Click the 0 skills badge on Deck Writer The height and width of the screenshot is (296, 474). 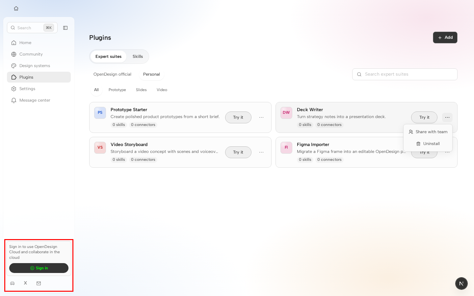[305, 125]
